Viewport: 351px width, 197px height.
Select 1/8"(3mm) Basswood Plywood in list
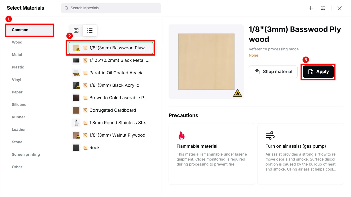click(111, 48)
